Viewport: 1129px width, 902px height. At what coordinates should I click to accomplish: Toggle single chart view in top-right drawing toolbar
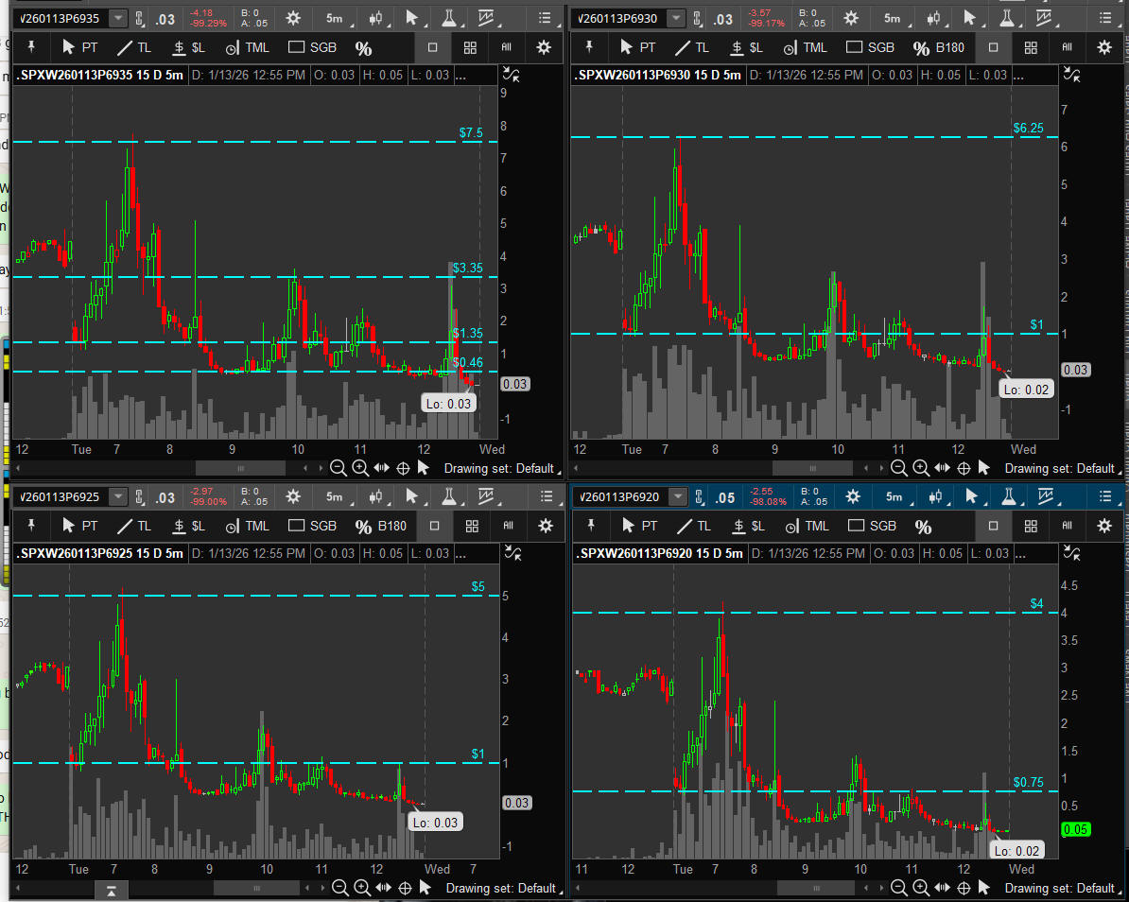coord(993,47)
